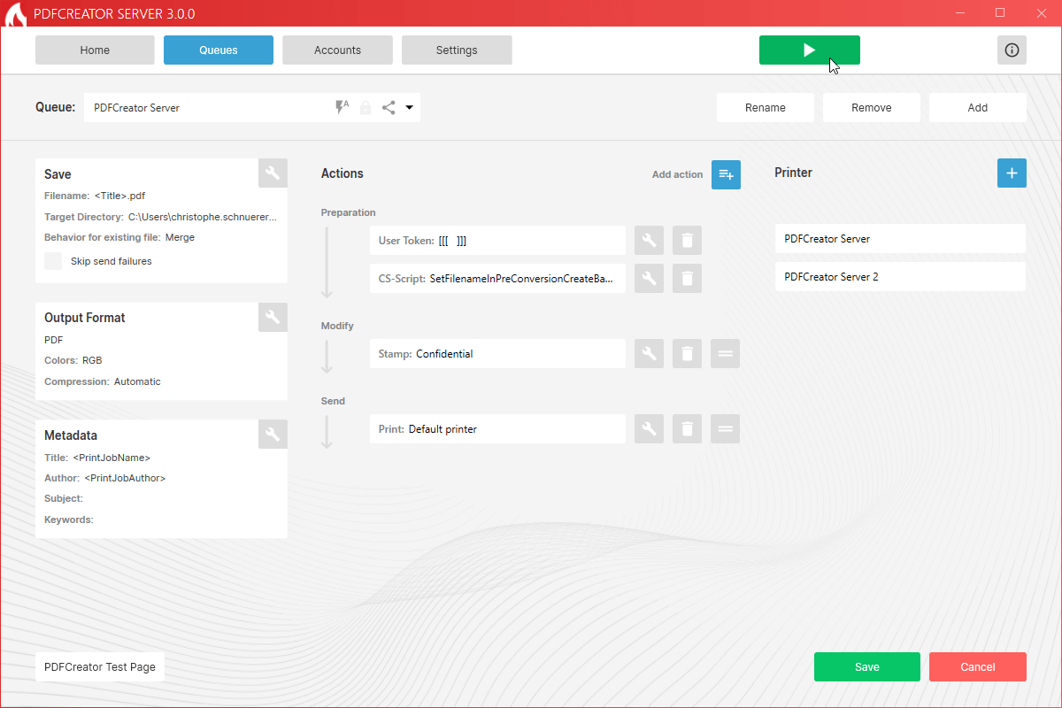
Task: Click the Stamp action reorder handle
Action: (x=725, y=354)
